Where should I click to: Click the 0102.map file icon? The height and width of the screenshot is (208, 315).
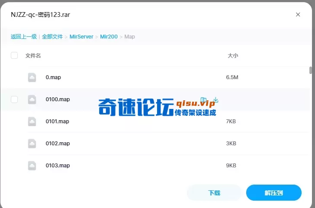click(32, 144)
